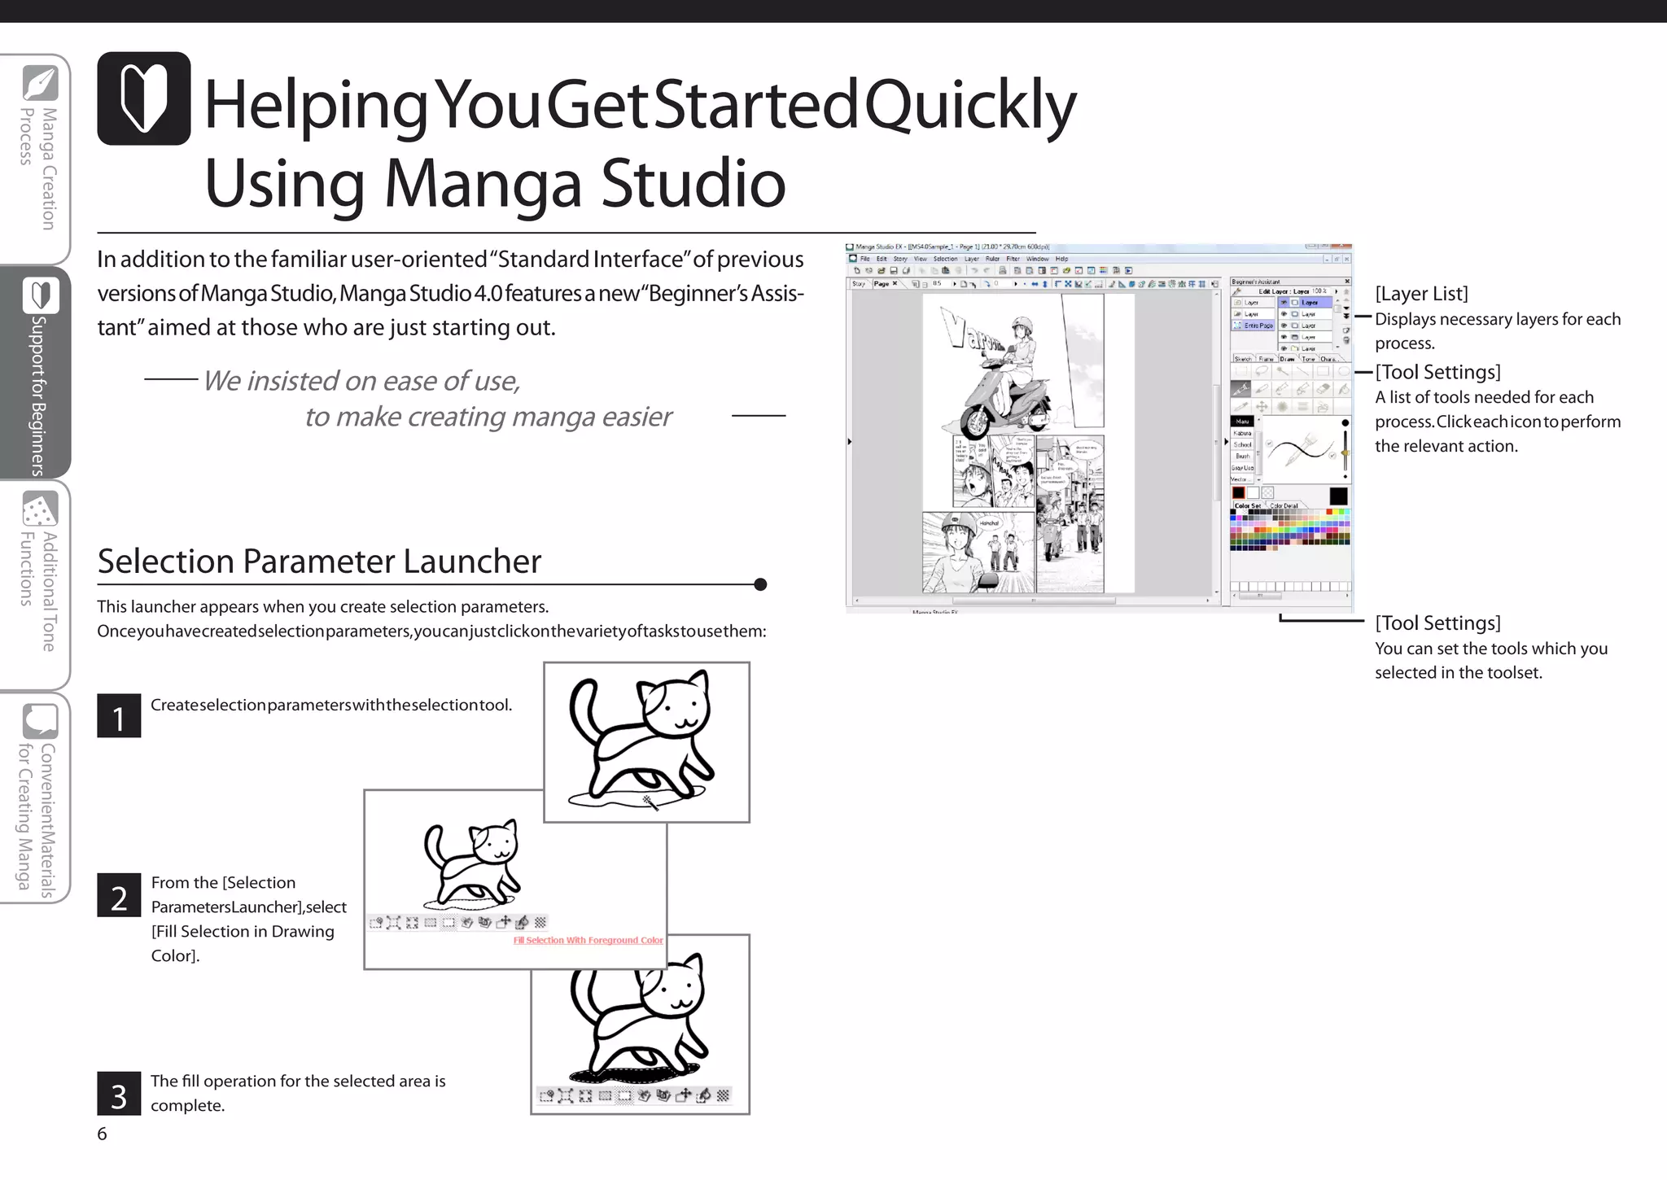This screenshot has height=1180, width=1667.
Task: Select the Kabura pen type
Action: point(1242,433)
